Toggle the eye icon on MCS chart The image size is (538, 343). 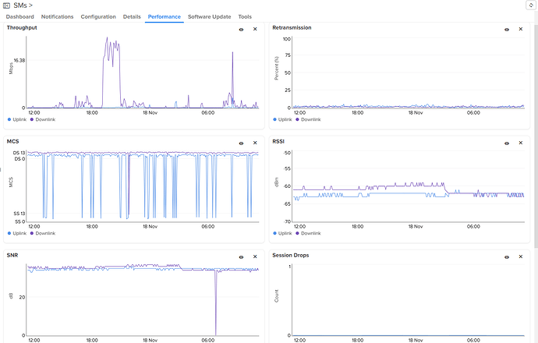pyautogui.click(x=241, y=143)
